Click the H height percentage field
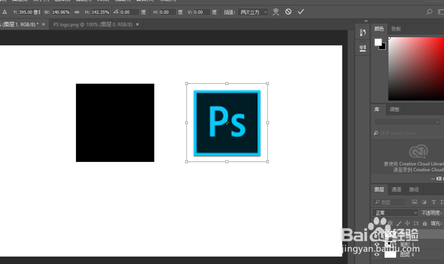The width and height of the screenshot is (444, 264). tap(100, 12)
